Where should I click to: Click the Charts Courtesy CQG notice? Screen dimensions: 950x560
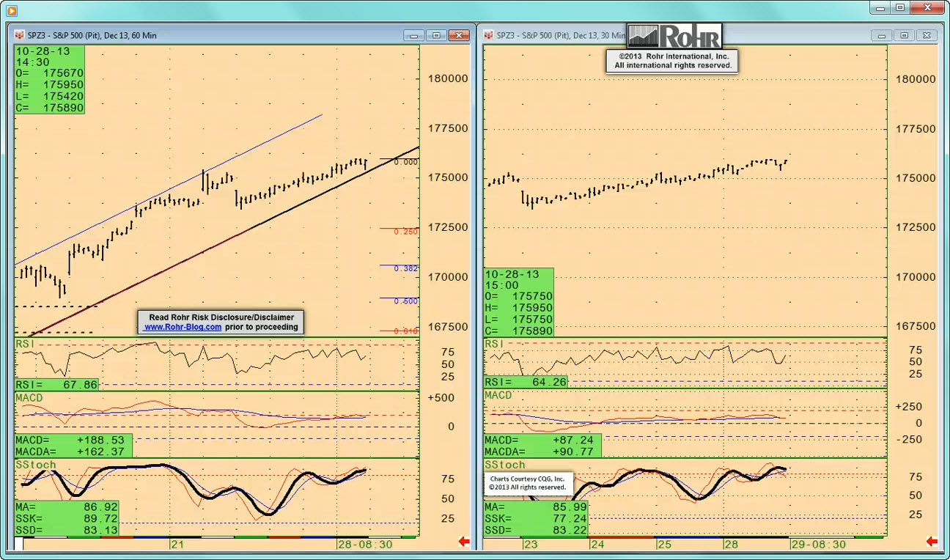point(528,482)
